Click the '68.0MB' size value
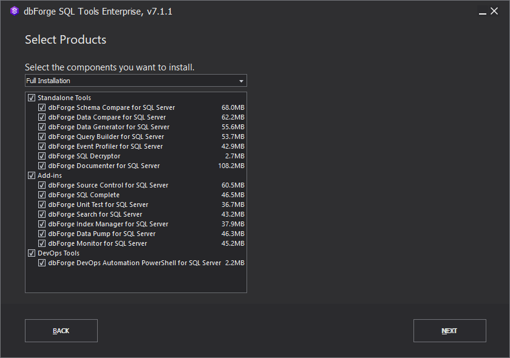510x358 pixels. click(x=233, y=107)
